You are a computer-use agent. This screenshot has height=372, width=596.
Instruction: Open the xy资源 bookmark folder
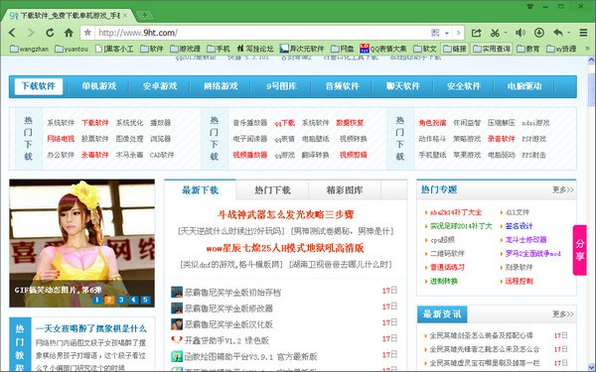point(561,49)
